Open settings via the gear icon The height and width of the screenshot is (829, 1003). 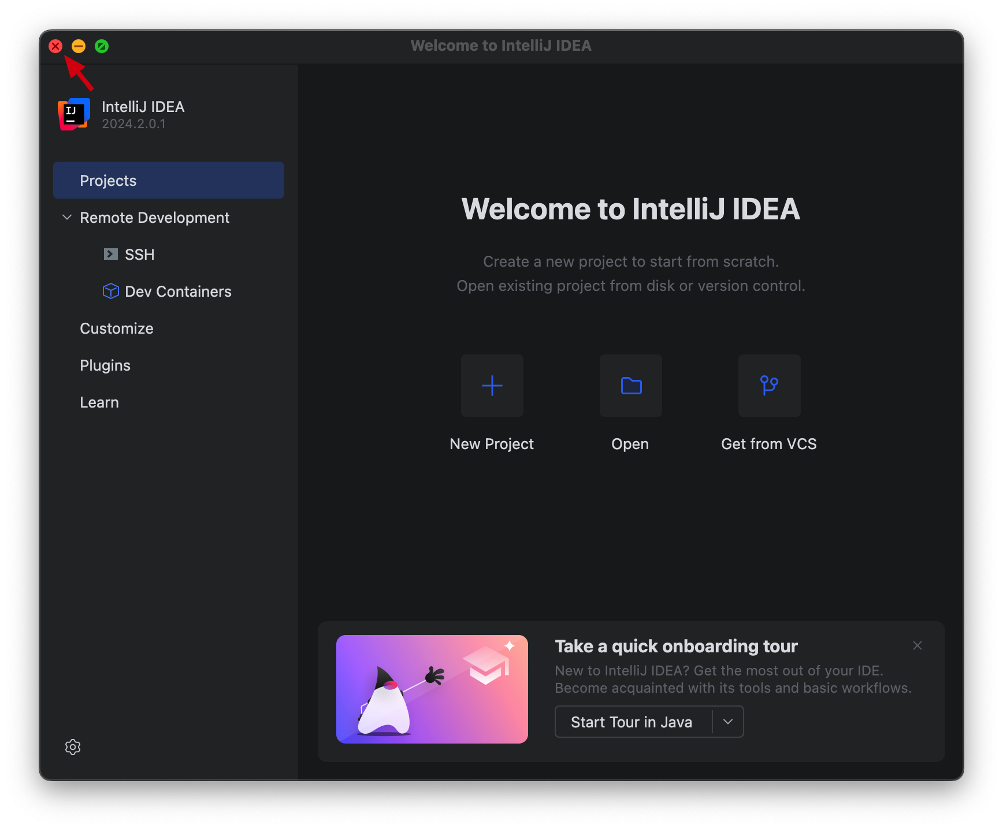pos(73,747)
